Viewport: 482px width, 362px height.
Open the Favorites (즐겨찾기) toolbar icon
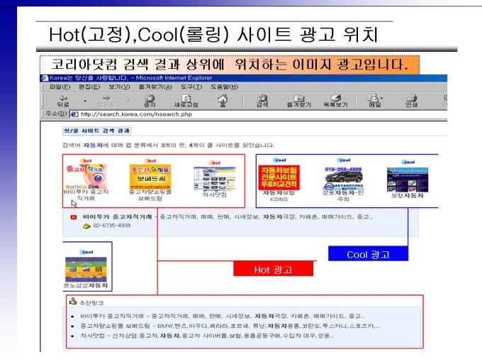299,101
